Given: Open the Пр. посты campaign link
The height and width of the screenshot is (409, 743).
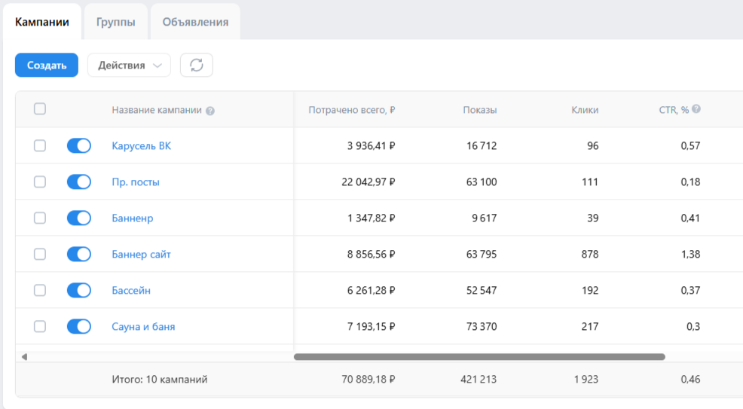Looking at the screenshot, I should (x=136, y=182).
